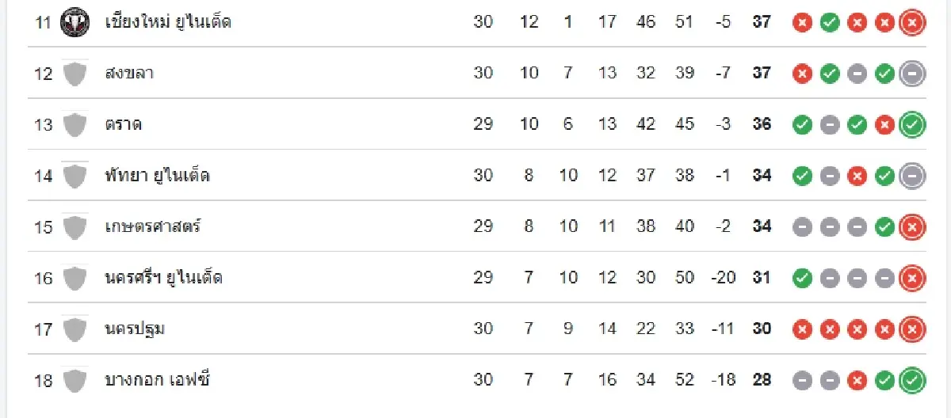This screenshot has height=418, width=951.
Task: Click the shield logo beside นครปฐม
Action: pos(74,329)
